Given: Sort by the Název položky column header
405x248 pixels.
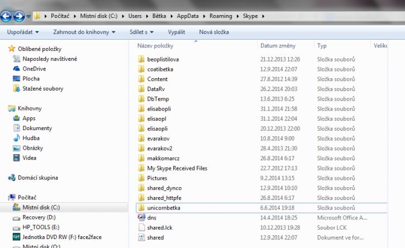Looking at the screenshot, I should pos(155,46).
